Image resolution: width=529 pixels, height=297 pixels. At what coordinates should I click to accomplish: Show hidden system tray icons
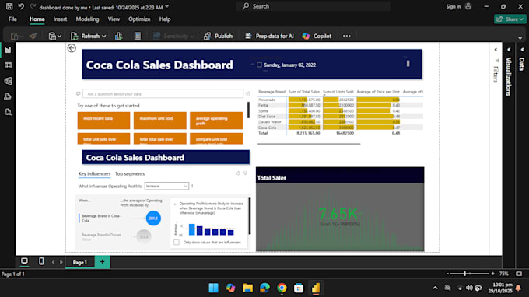(x=435, y=288)
